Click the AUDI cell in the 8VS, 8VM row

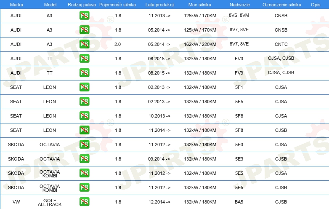coord(16,16)
